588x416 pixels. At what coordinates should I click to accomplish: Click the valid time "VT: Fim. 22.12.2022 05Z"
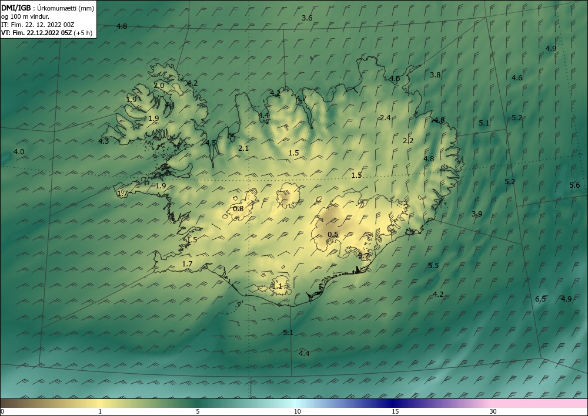coord(36,33)
